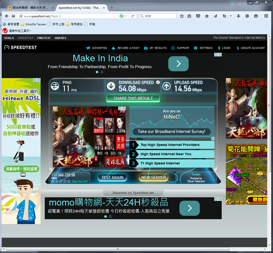Bookmark this page with the star icon

click(182, 16)
